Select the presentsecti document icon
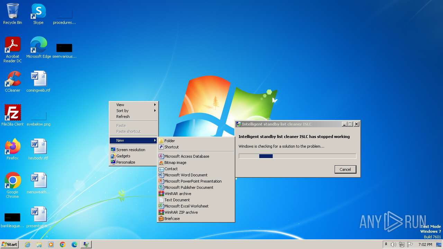Viewport: 443px width, 249px height. click(38, 217)
